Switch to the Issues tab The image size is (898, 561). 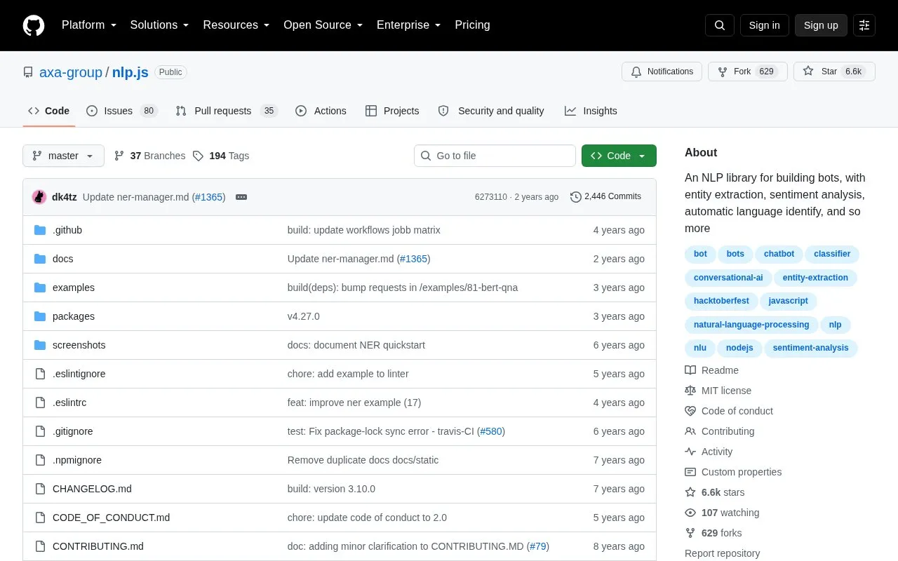tap(122, 111)
